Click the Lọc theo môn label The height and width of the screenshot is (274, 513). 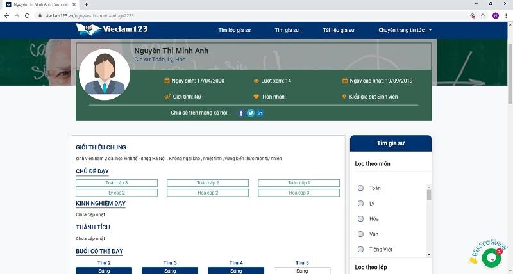(373, 164)
